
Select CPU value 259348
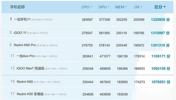tap(88, 69)
